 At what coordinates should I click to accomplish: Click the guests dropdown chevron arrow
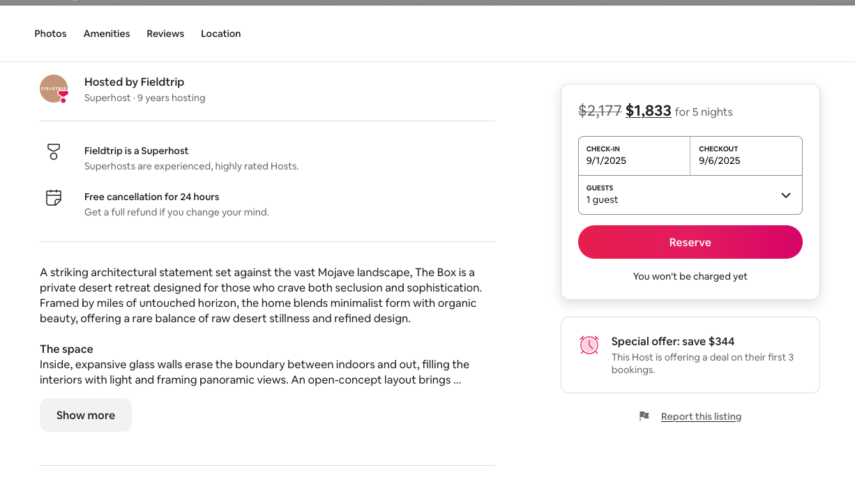(x=785, y=195)
